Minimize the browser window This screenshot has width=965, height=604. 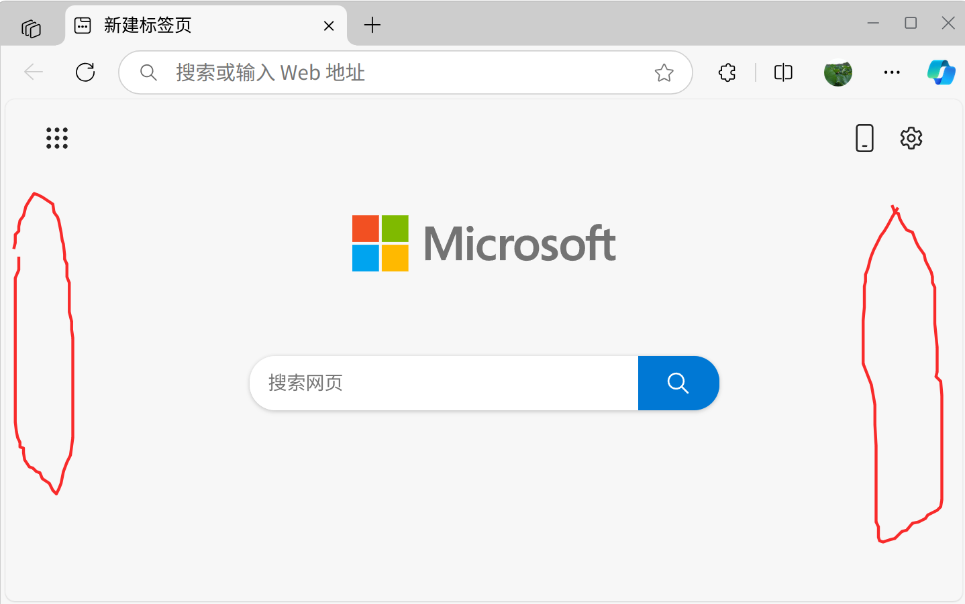click(x=873, y=23)
